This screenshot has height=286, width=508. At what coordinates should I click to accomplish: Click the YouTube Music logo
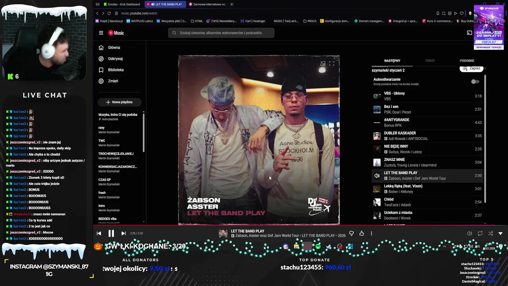[x=116, y=33]
